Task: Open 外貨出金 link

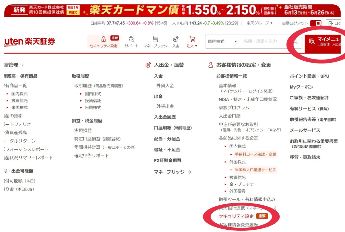Action: click(165, 106)
